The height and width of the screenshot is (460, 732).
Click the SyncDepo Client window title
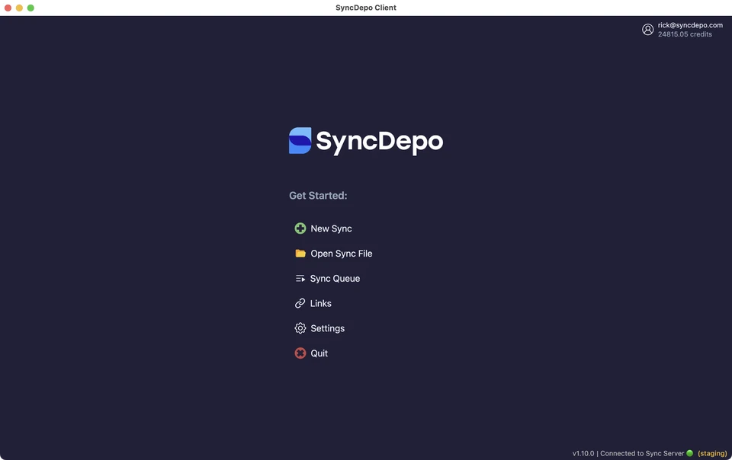point(366,8)
